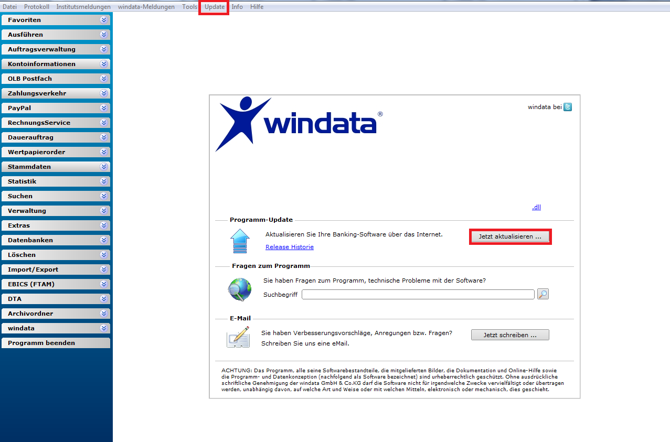
Task: Expand the EBICS (FTAM) chevron
Action: (104, 284)
